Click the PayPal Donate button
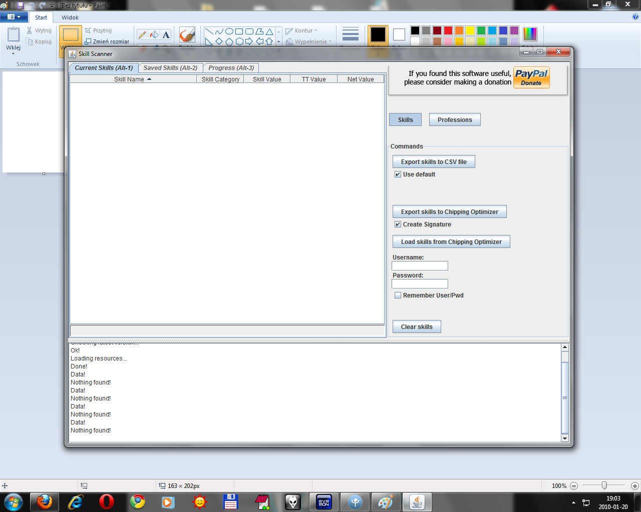 pyautogui.click(x=531, y=78)
